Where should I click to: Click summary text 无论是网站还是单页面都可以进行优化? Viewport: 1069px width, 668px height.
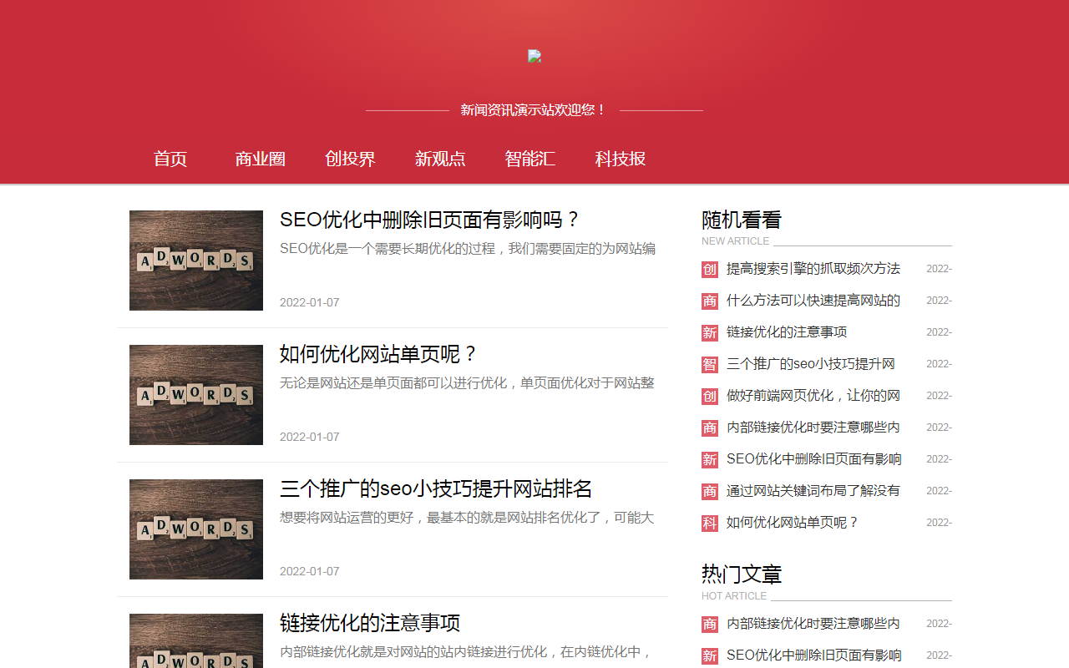[468, 383]
